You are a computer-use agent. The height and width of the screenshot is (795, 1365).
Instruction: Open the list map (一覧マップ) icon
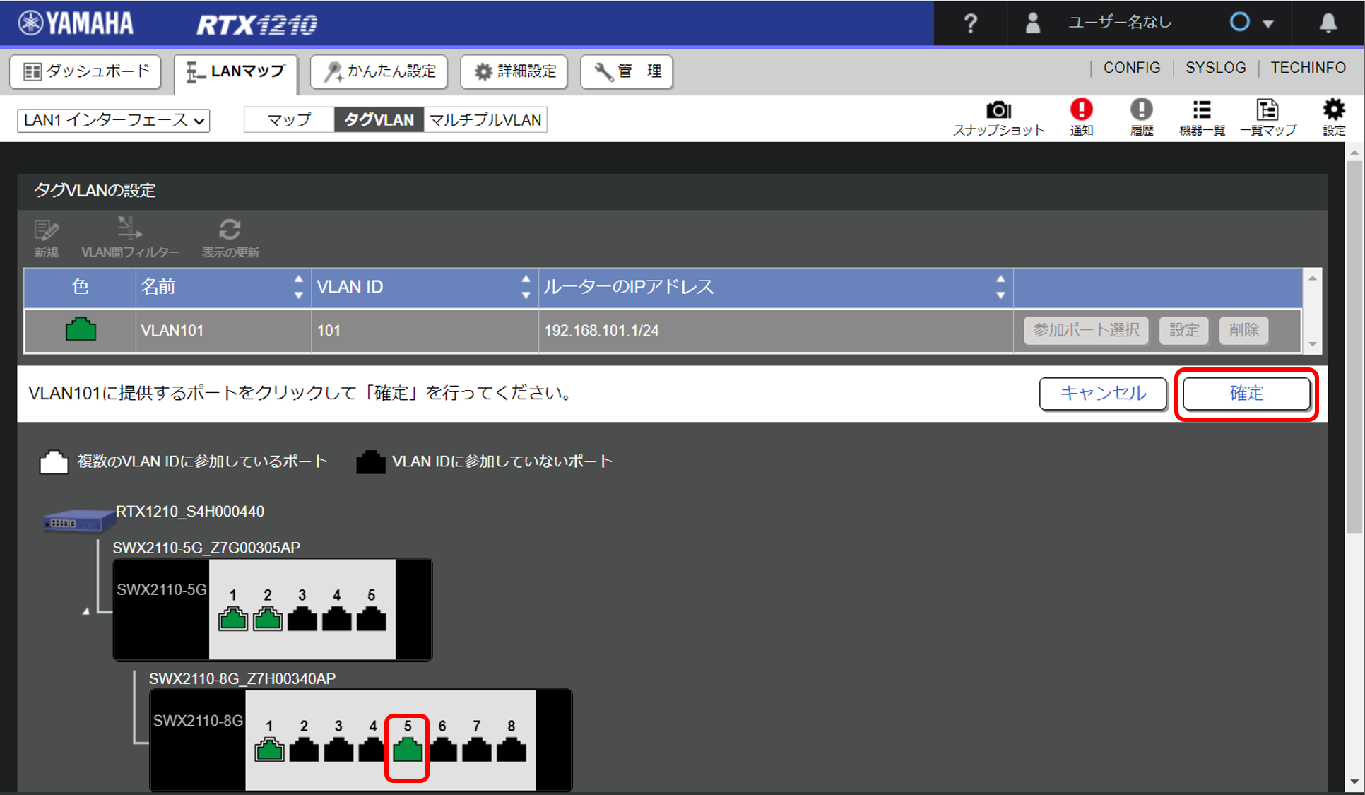[x=1267, y=111]
